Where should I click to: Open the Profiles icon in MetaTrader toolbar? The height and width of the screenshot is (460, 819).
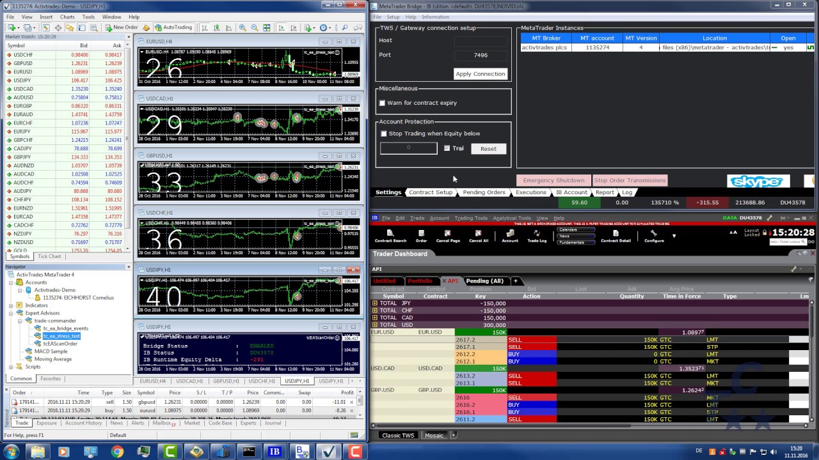tap(28, 27)
